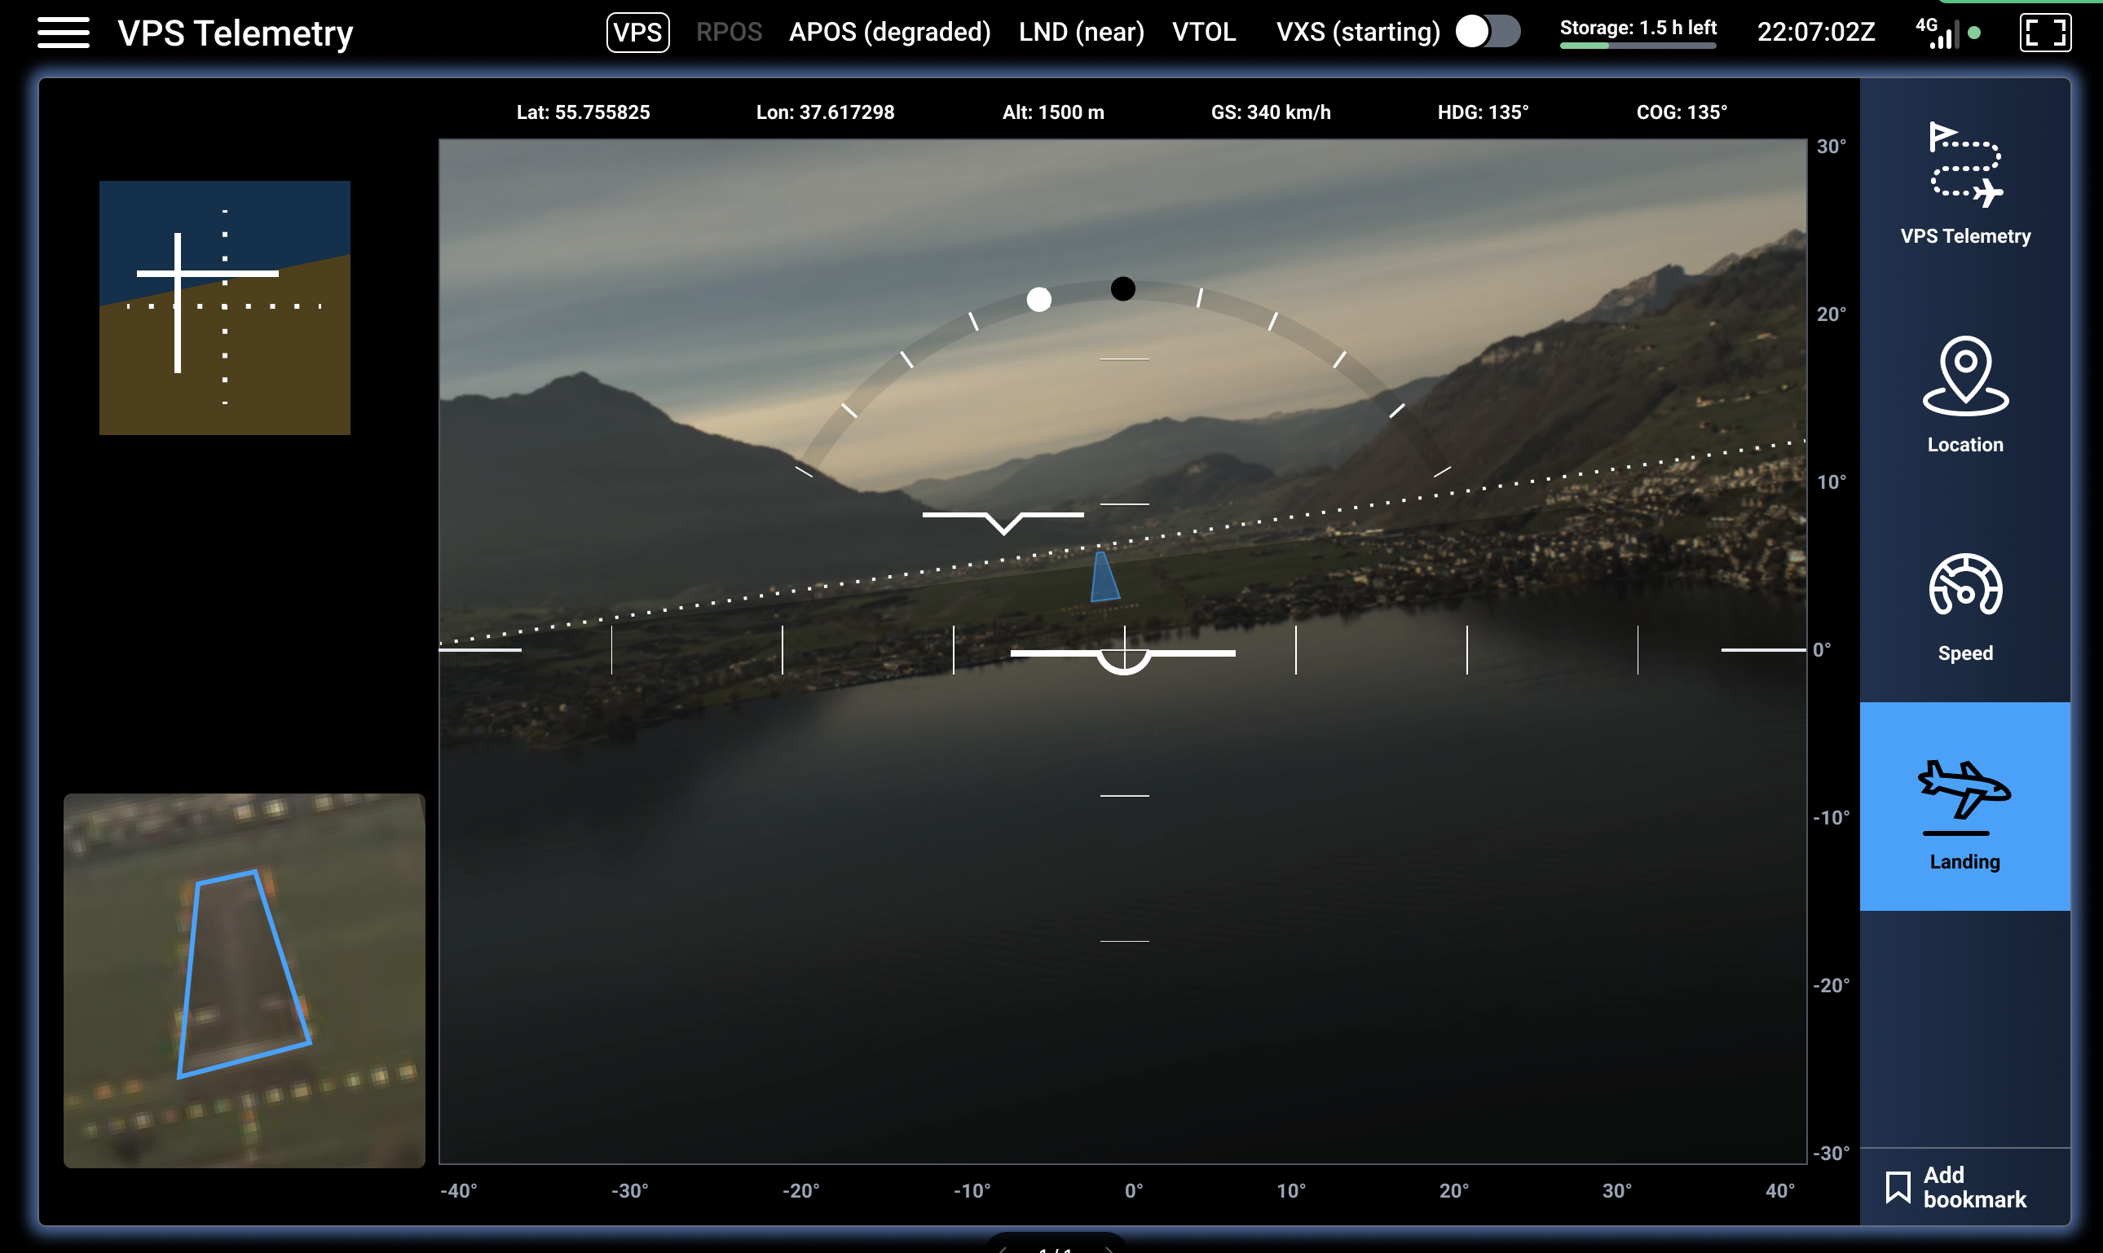Click the white dot on the roll arc
2103x1253 pixels.
pos(1038,299)
